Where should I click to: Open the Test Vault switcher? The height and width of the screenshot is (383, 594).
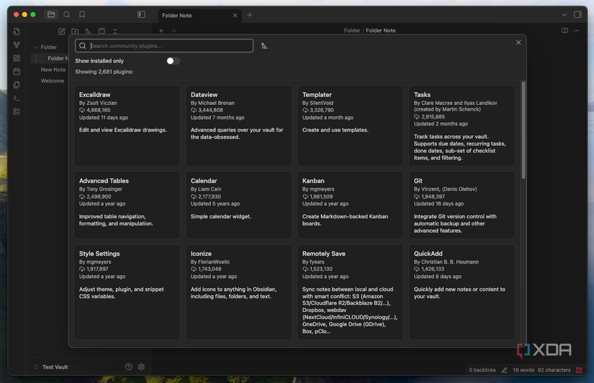[51, 367]
